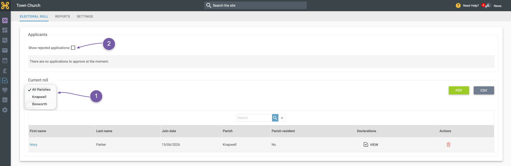The width and height of the screenshot is (511, 166).
Task: Open search options dropdown arrow
Action: click(x=282, y=118)
